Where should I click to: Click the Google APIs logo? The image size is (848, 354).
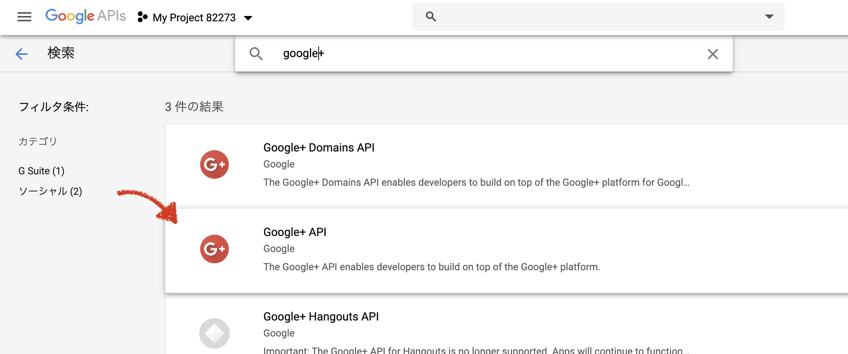click(x=85, y=16)
